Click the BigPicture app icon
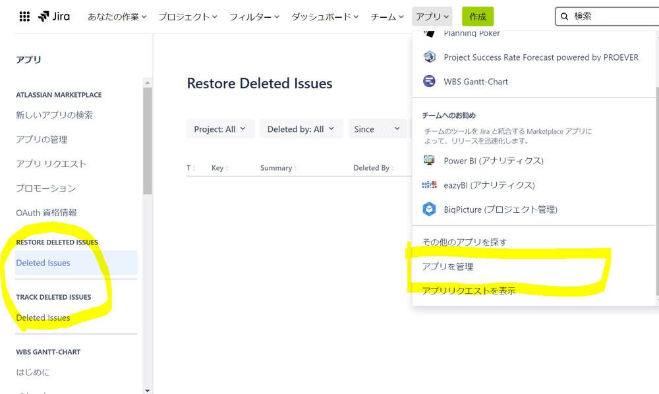The height and width of the screenshot is (394, 659). (x=429, y=209)
